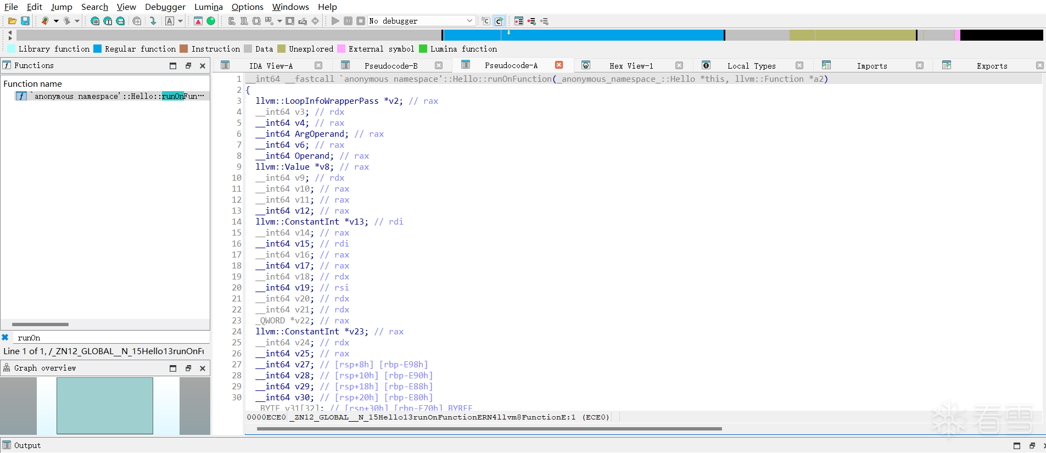Screen dimensions: 1046x453
Task: Open the Jump menu
Action: 61,7
